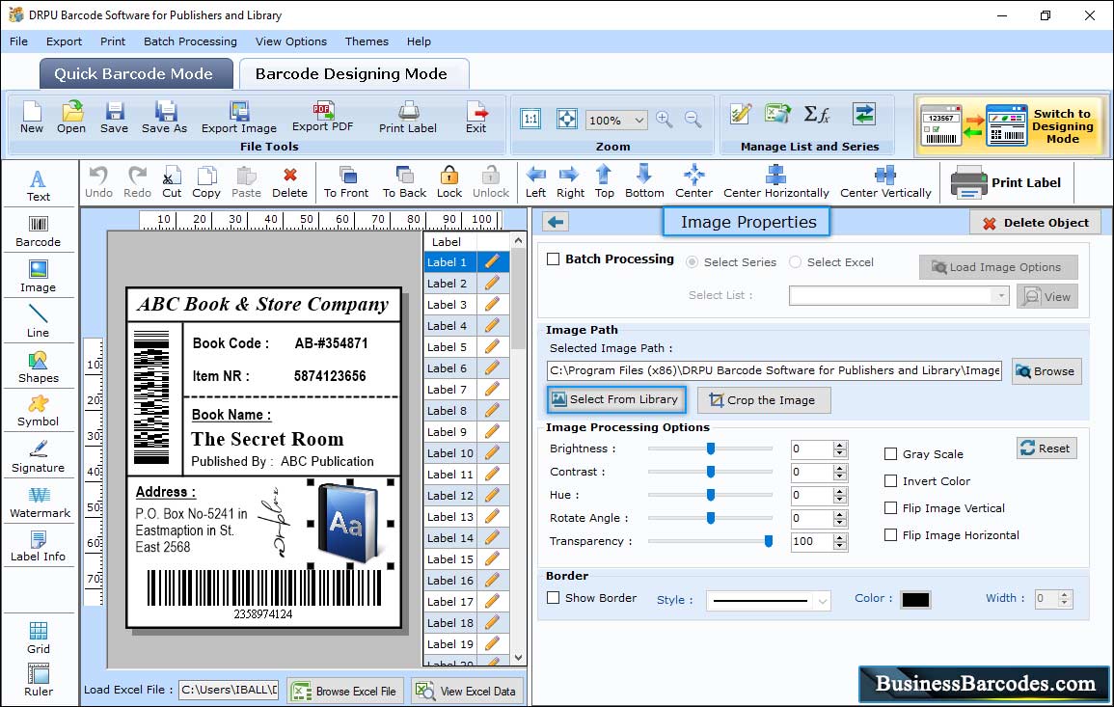
Task: Choose the Symbol tool
Action: (39, 412)
